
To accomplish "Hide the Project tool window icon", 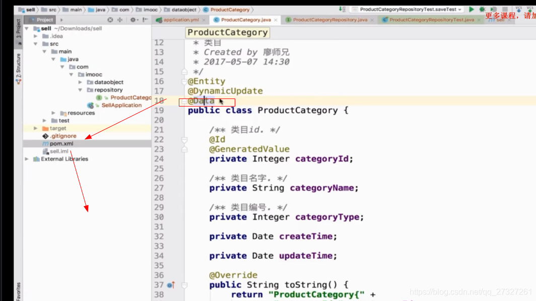I will tap(146, 20).
